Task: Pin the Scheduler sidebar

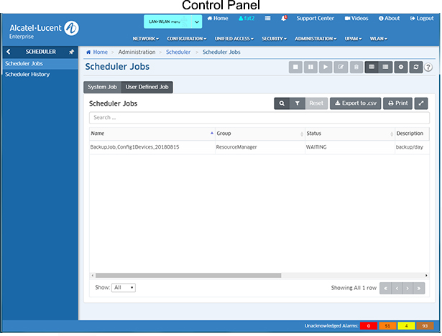Action: (71, 52)
